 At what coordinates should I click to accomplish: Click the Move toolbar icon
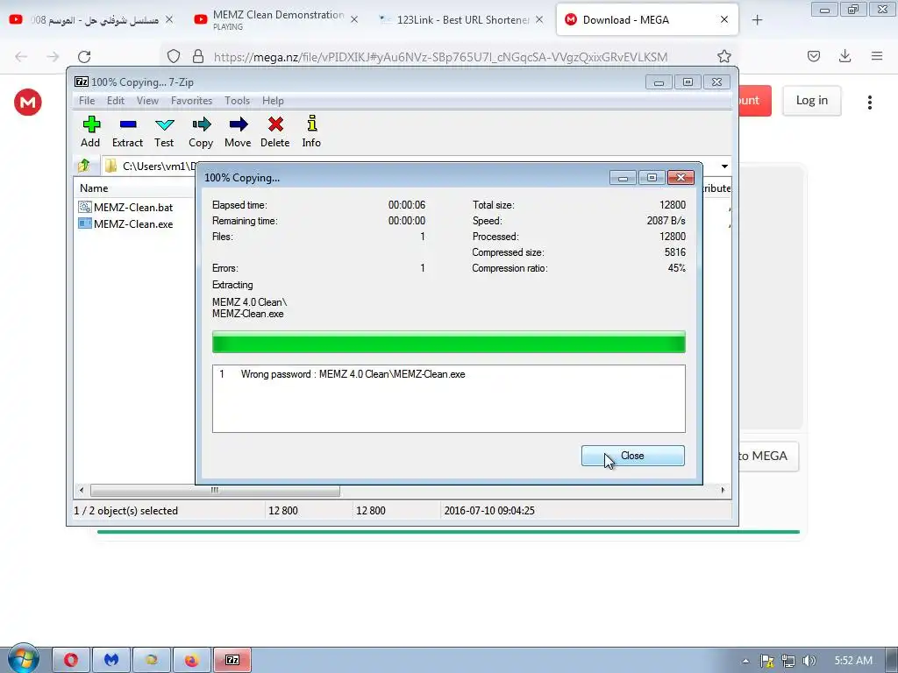238,132
